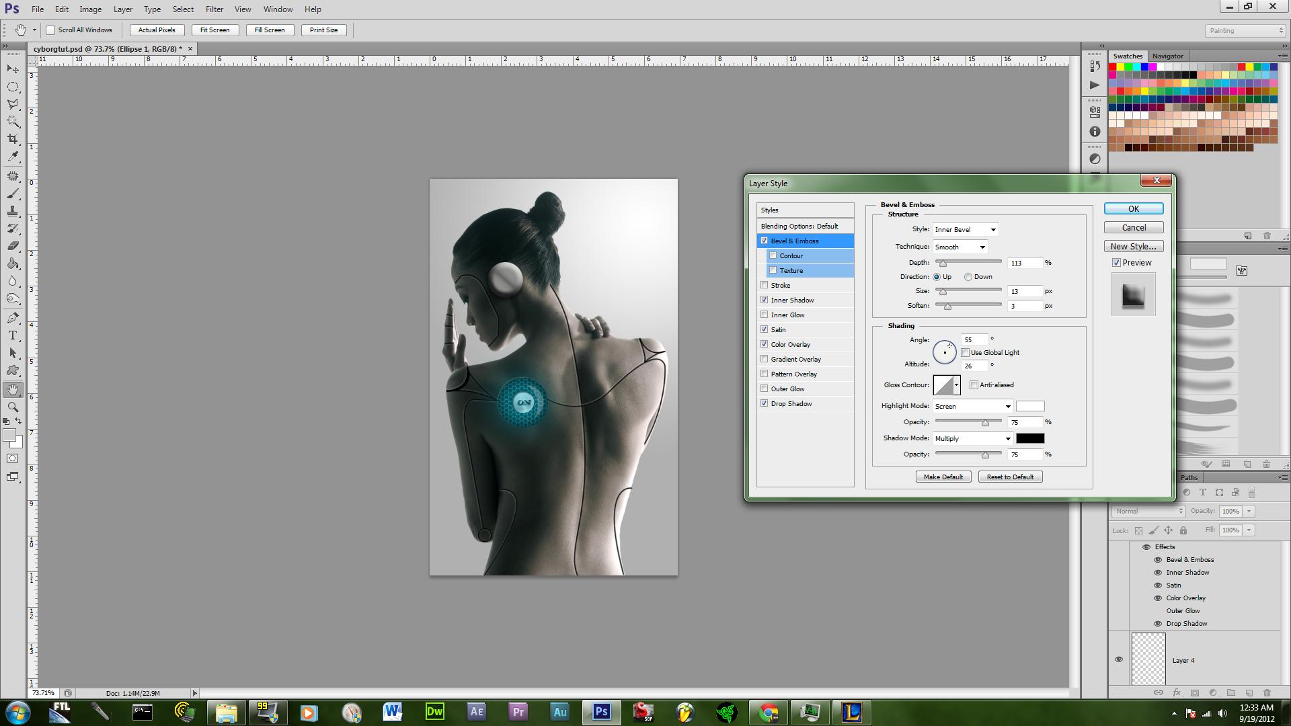Click the black Shadow Mode color swatch
1291x726 pixels.
[1030, 438]
